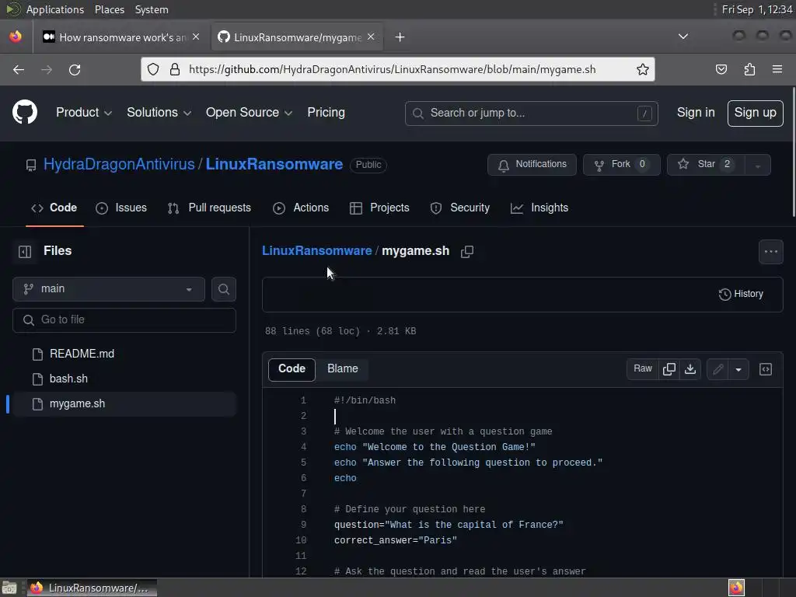
Task: Open the System menu
Action: 152,9
